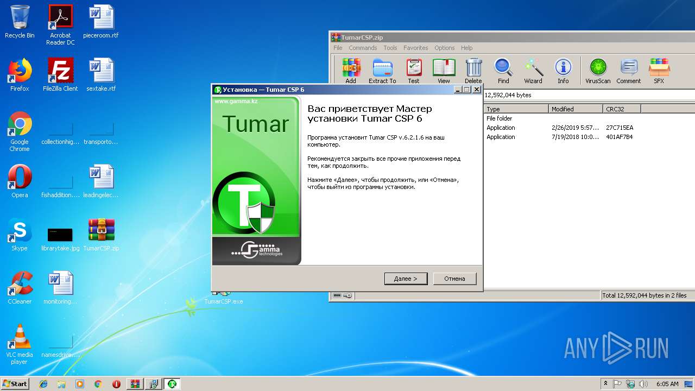Click Далее > button in installer

406,279
